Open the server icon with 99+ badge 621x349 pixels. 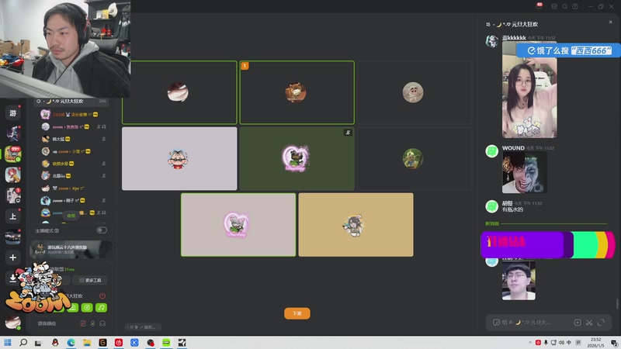[12, 154]
